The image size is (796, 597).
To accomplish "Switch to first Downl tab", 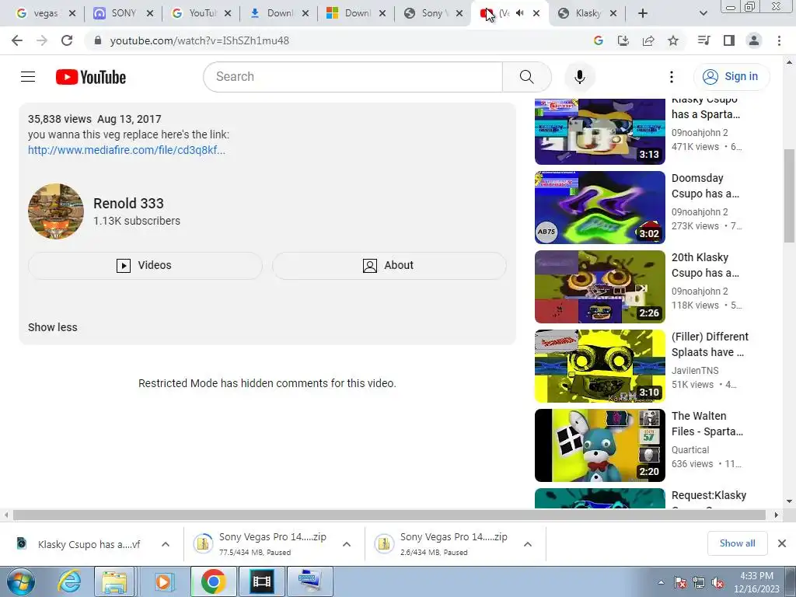I will (x=279, y=13).
